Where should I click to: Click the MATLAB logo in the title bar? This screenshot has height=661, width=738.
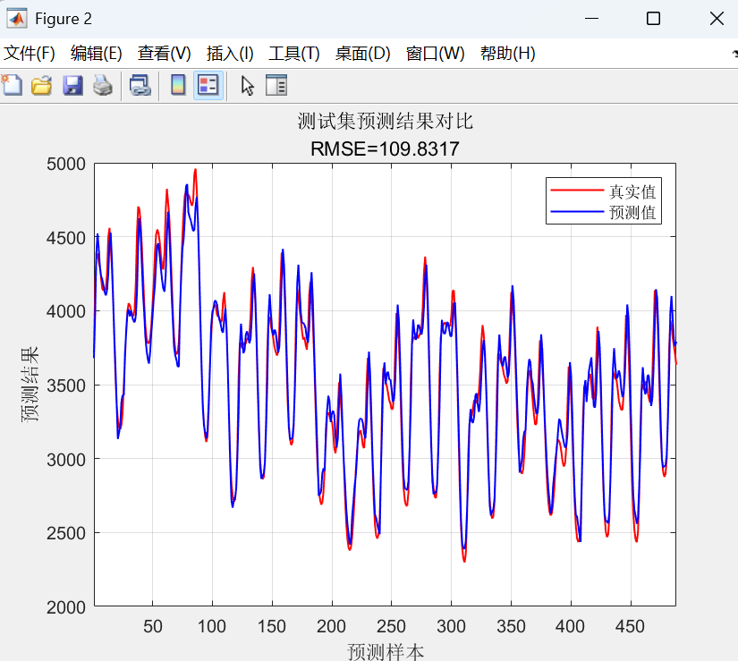click(16, 19)
